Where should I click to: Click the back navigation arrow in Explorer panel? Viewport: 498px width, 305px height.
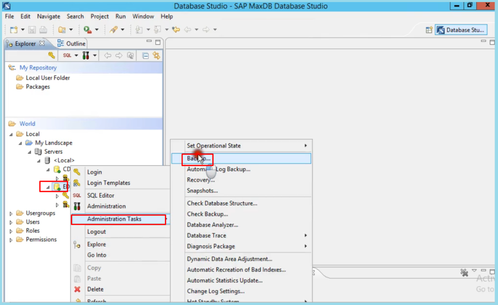(107, 55)
